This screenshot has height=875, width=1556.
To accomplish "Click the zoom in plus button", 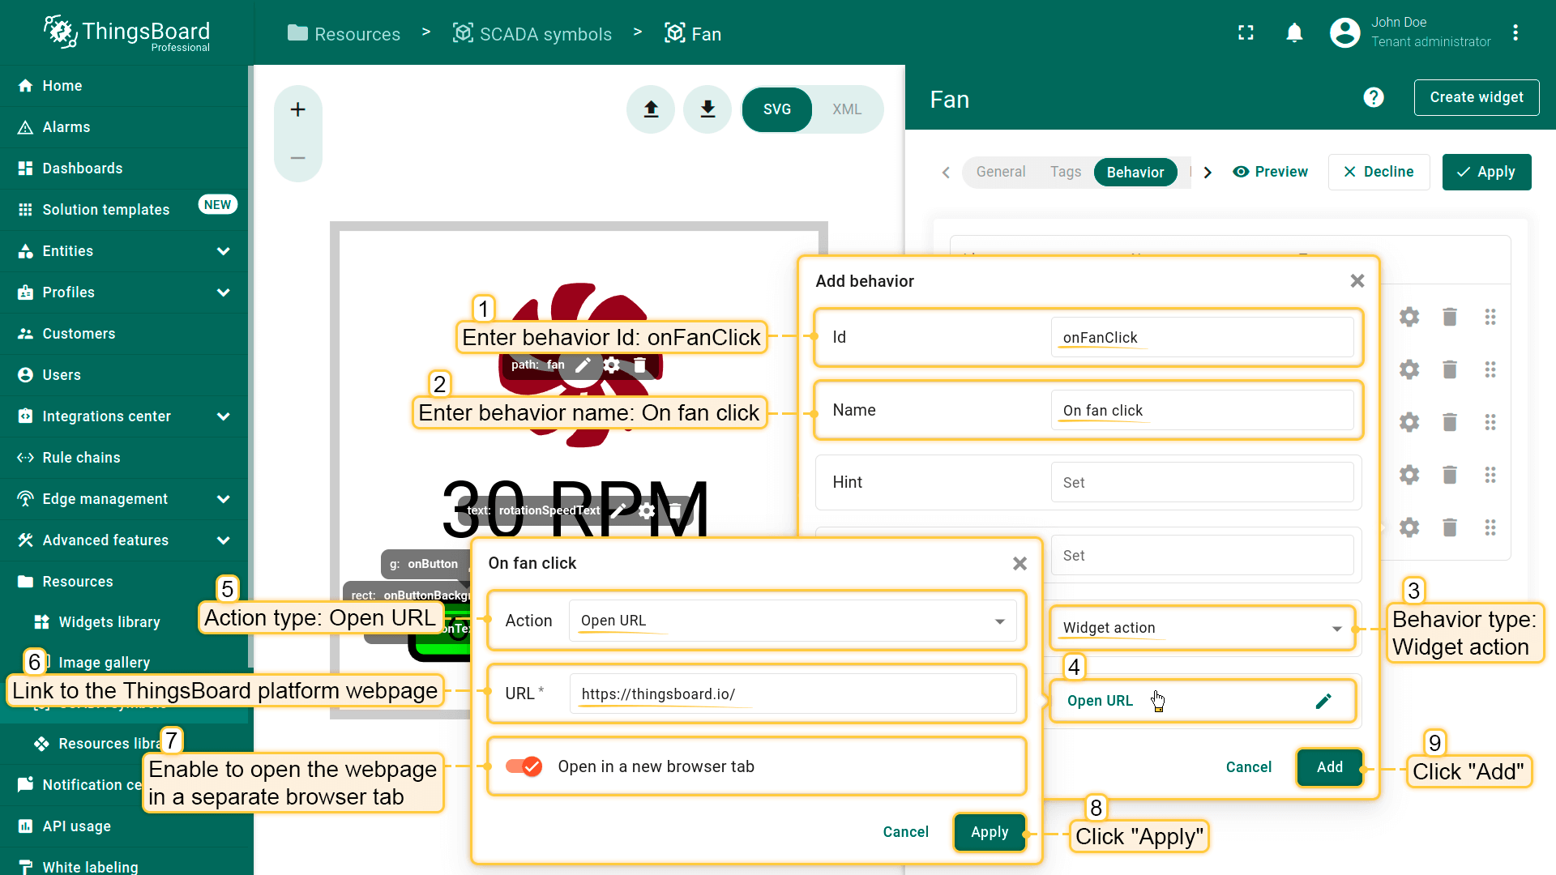I will pyautogui.click(x=297, y=109).
